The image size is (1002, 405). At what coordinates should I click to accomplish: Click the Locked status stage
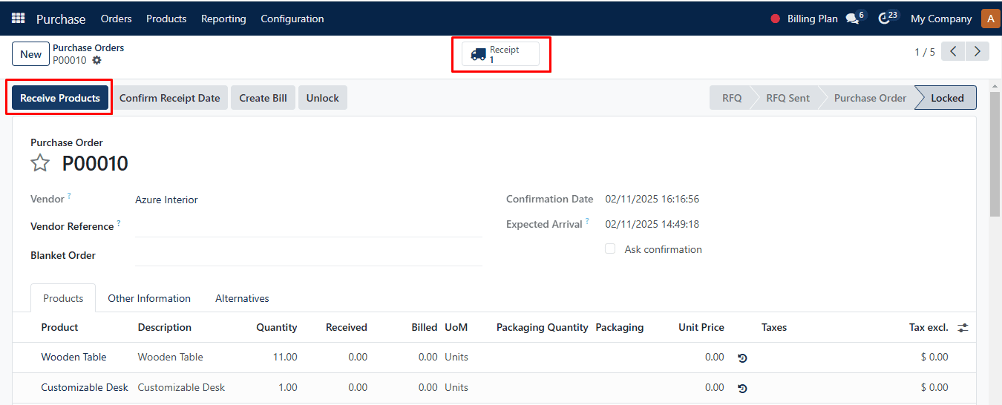947,98
